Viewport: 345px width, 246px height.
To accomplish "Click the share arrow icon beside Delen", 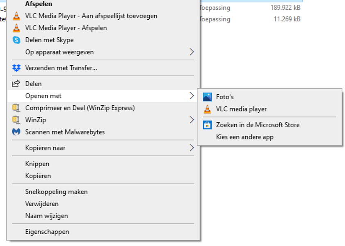I will 16,84.
